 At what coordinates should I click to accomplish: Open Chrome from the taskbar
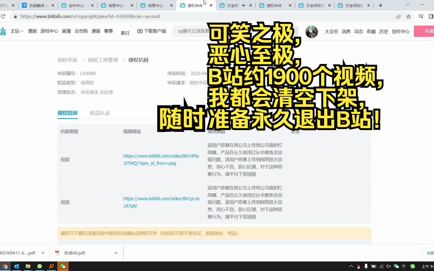point(5,266)
